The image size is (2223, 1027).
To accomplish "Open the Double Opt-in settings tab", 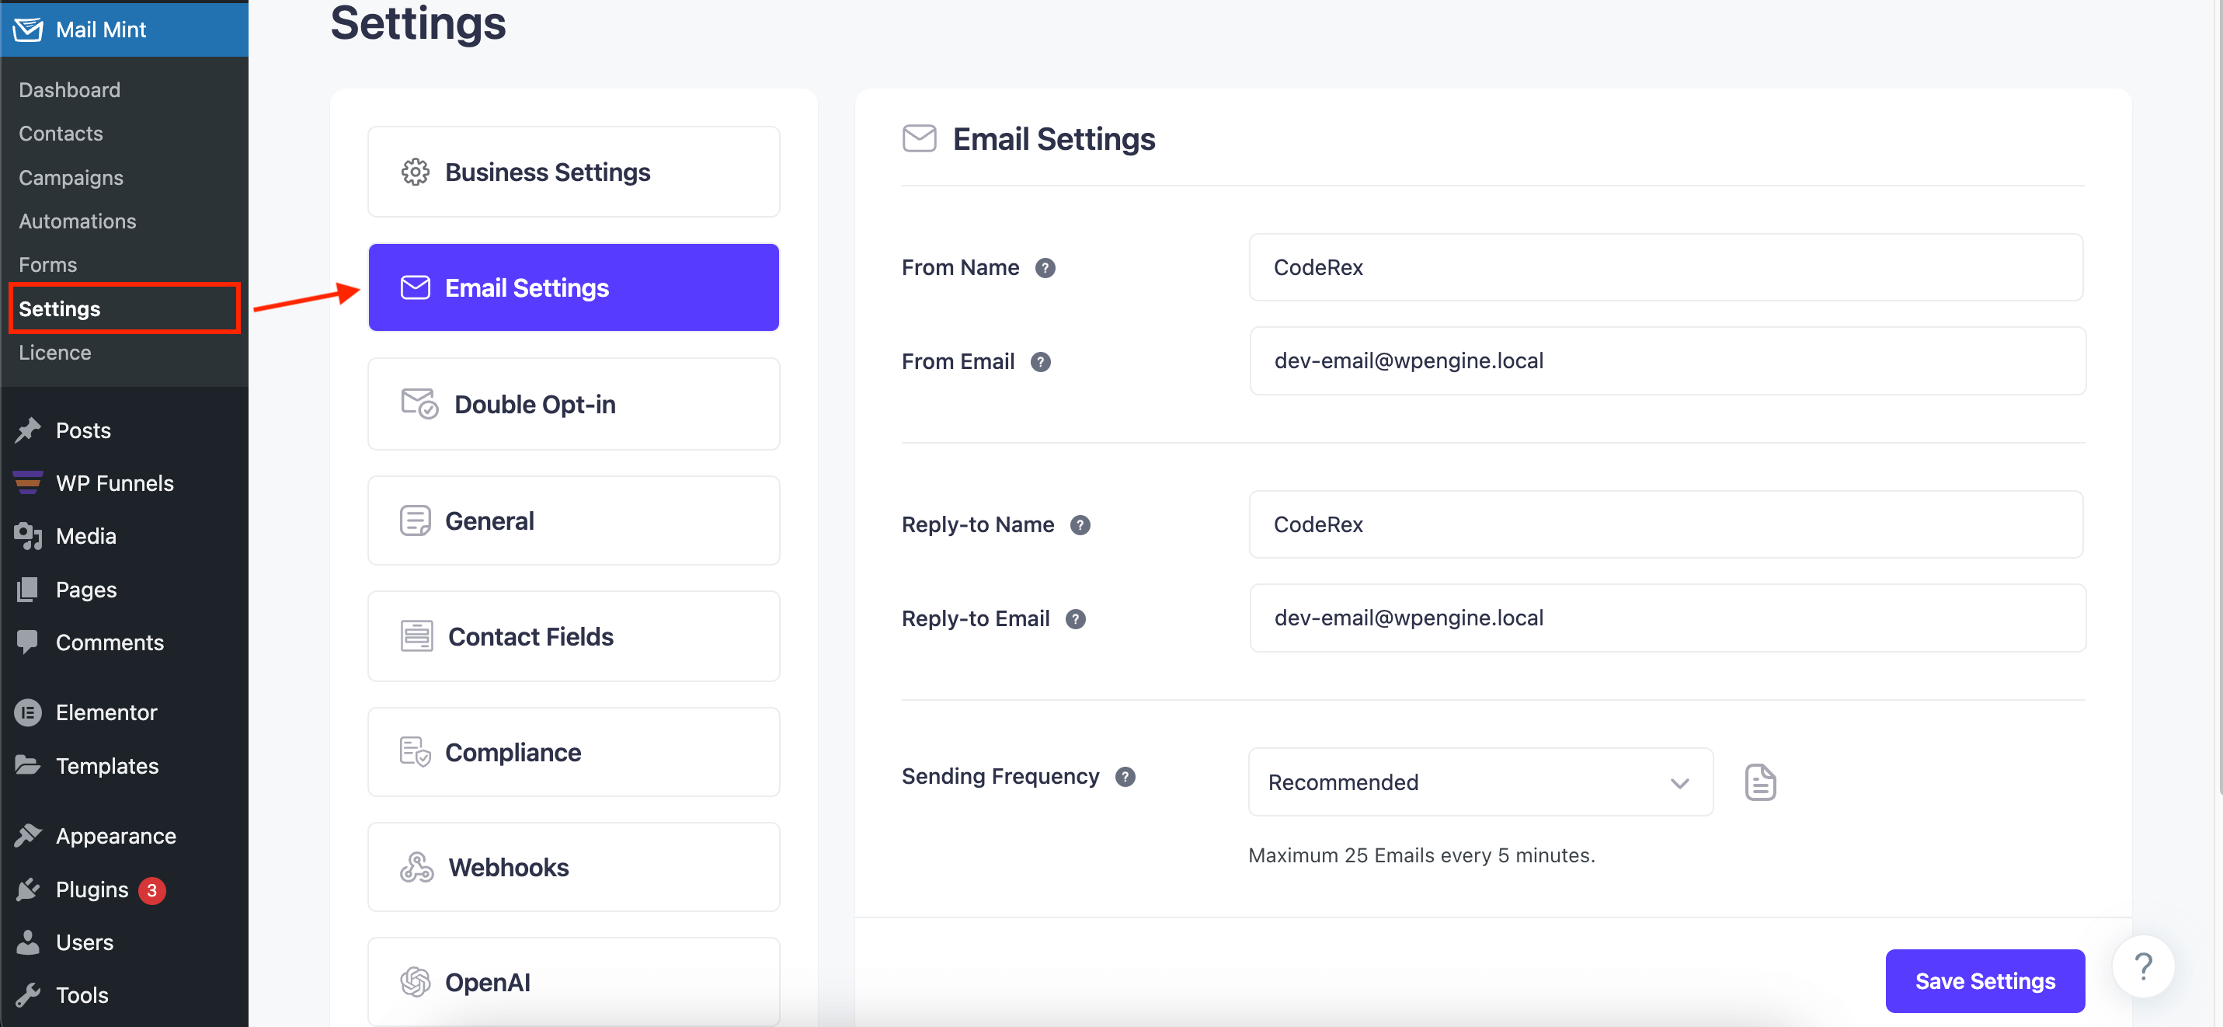I will pyautogui.click(x=574, y=404).
